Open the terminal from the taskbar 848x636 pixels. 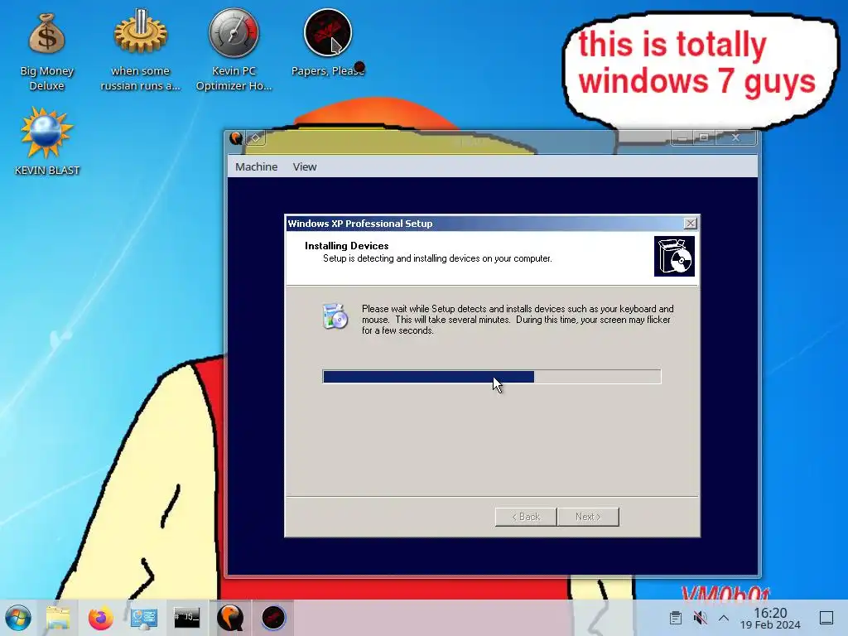pos(186,618)
